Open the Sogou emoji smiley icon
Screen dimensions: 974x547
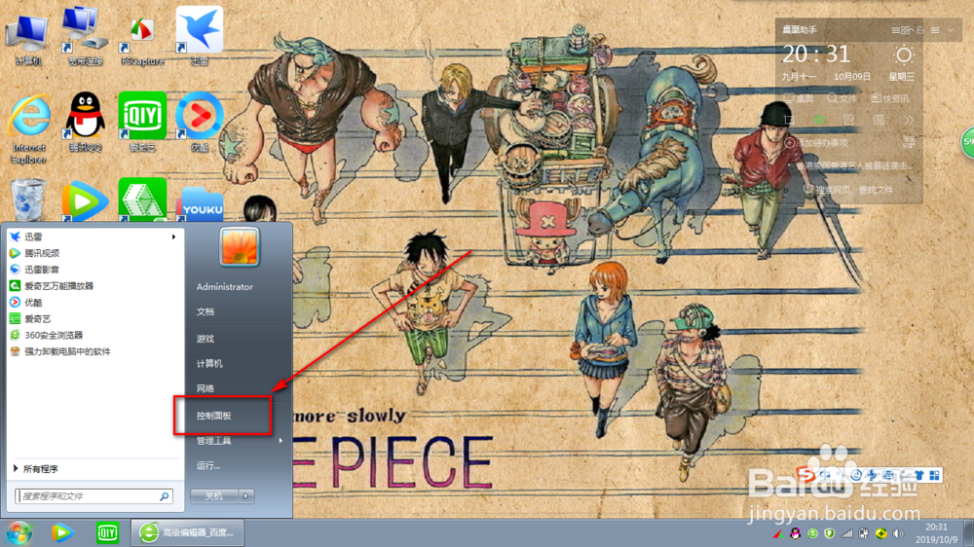[x=856, y=476]
